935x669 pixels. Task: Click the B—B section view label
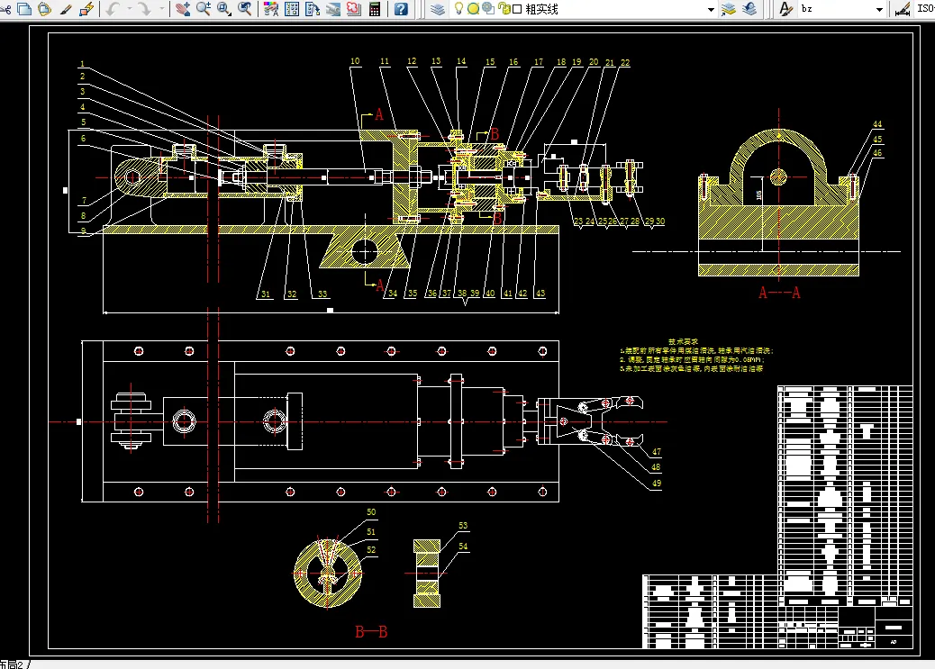371,631
